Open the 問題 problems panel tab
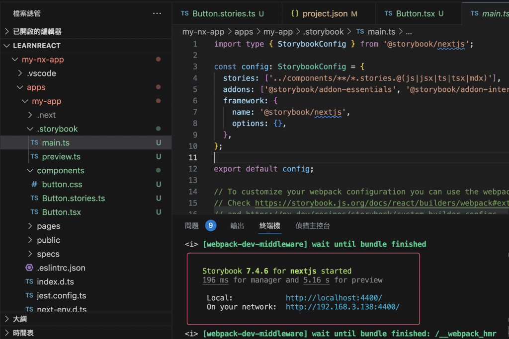This screenshot has height=339, width=509. tap(192, 225)
